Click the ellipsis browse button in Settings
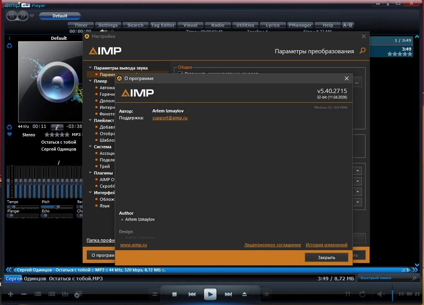 pyautogui.click(x=357, y=82)
